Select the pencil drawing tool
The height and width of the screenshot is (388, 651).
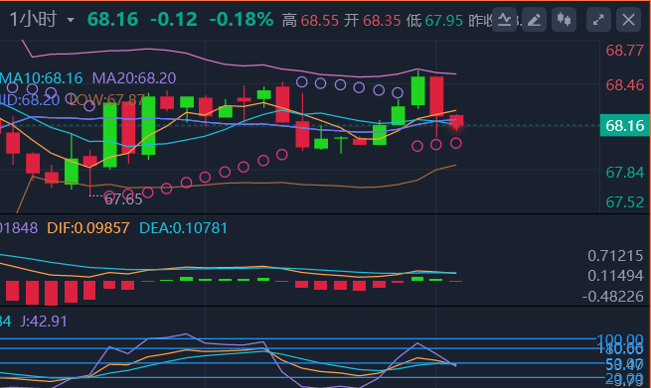(x=534, y=20)
